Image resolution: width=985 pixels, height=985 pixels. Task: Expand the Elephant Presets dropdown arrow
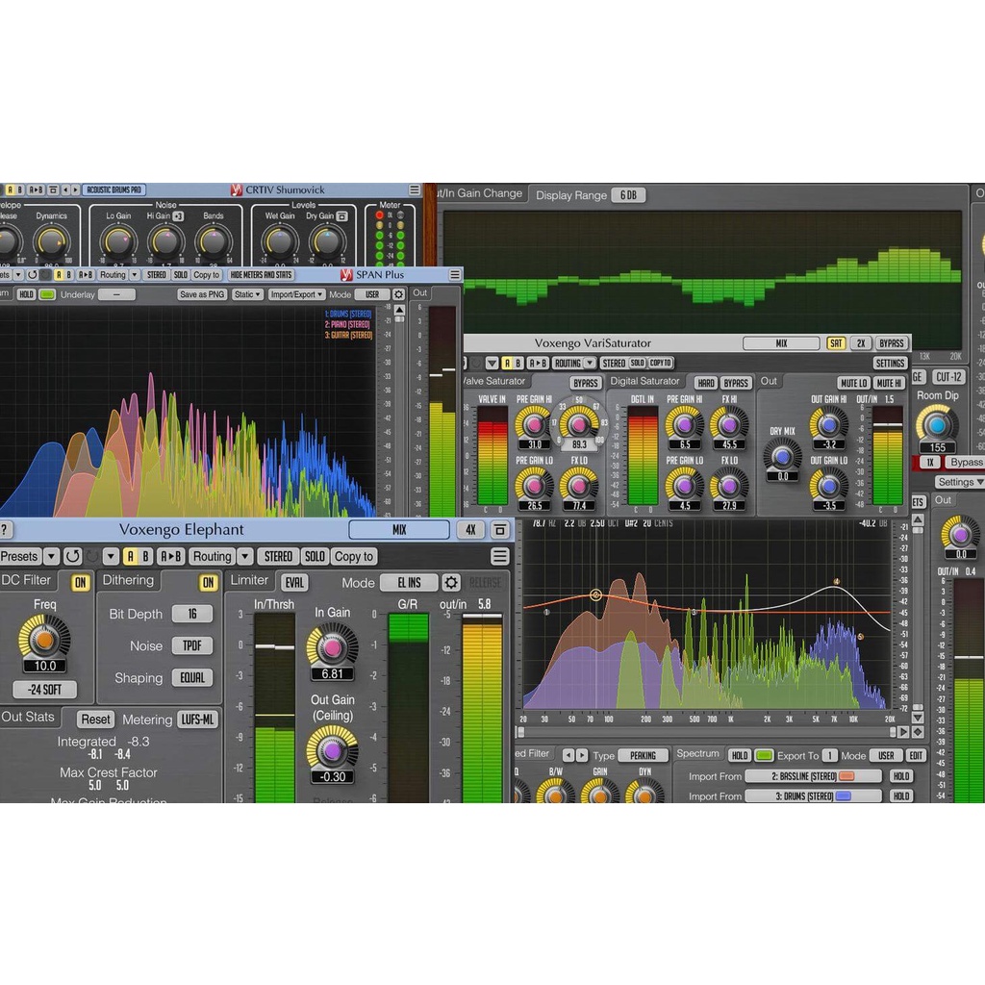51,556
